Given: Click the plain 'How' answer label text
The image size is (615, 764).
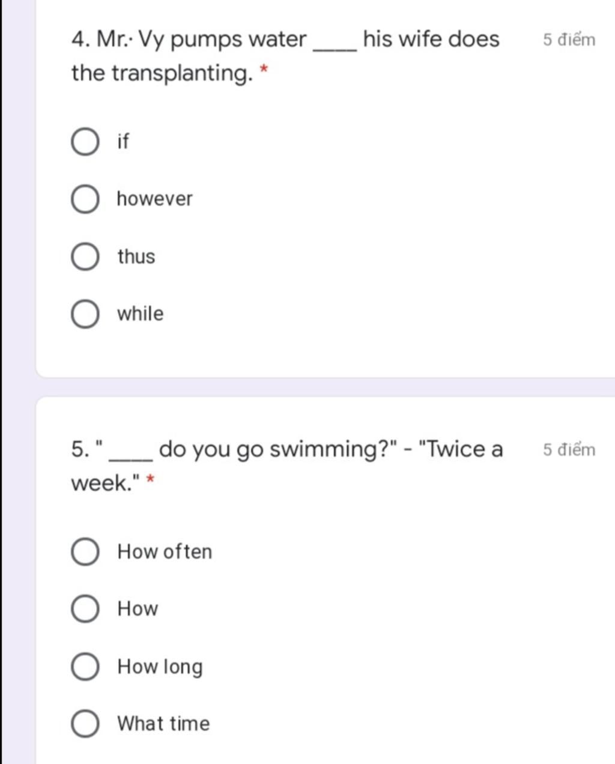Looking at the screenshot, I should (138, 608).
